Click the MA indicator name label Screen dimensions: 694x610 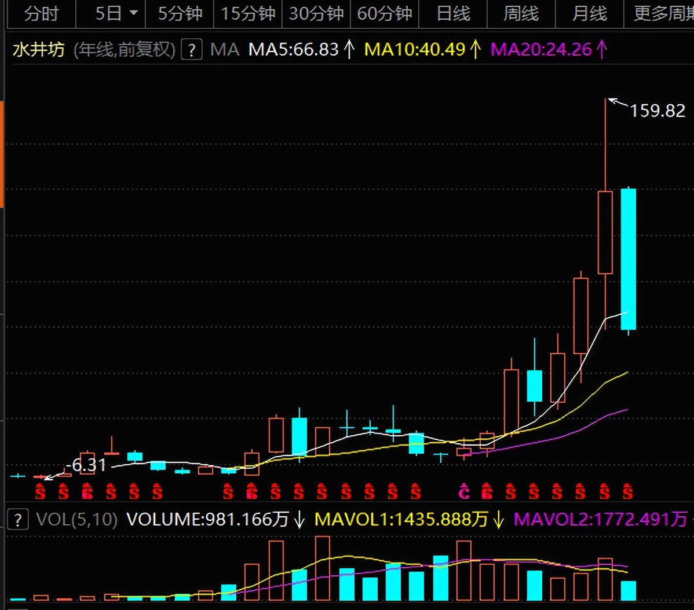(x=225, y=50)
